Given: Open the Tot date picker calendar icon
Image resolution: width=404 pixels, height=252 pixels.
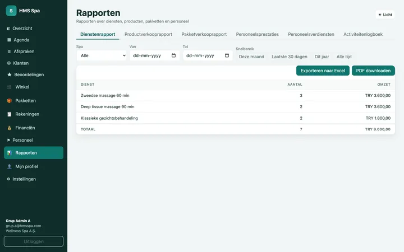Looking at the screenshot, I should tap(227, 55).
